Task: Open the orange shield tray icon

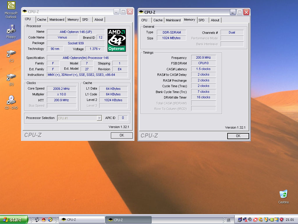Action: [x=266, y=220]
